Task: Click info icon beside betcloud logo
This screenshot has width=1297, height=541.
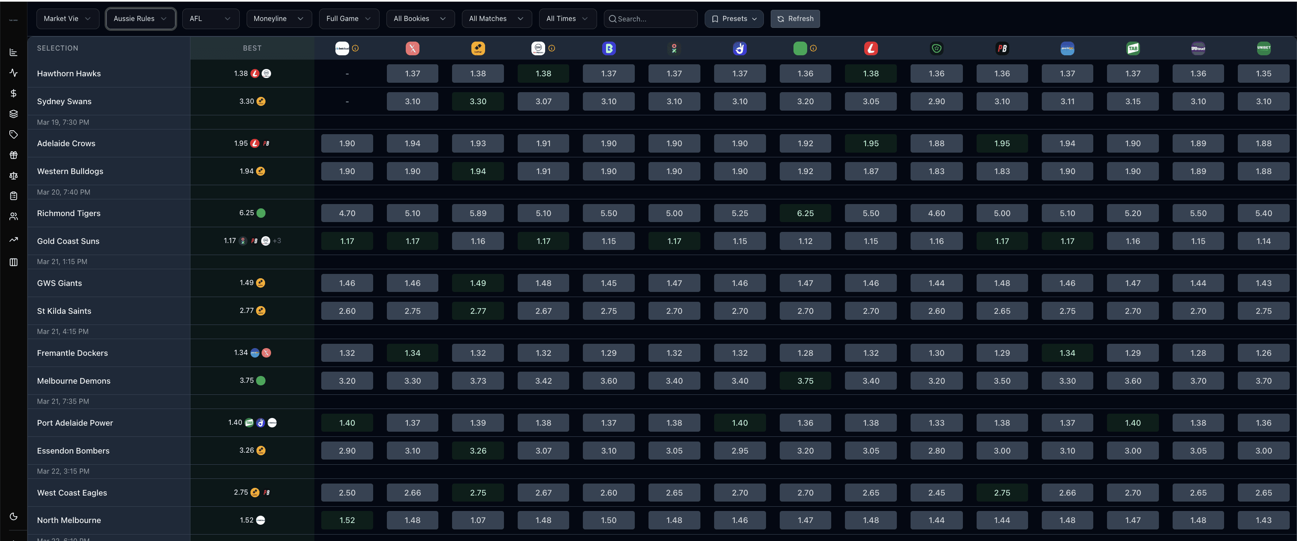Action: point(356,48)
